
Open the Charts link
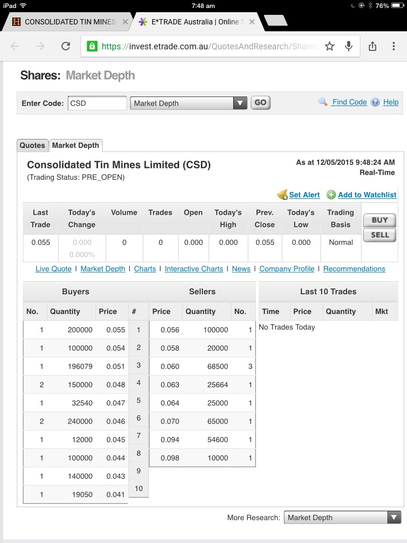(145, 269)
